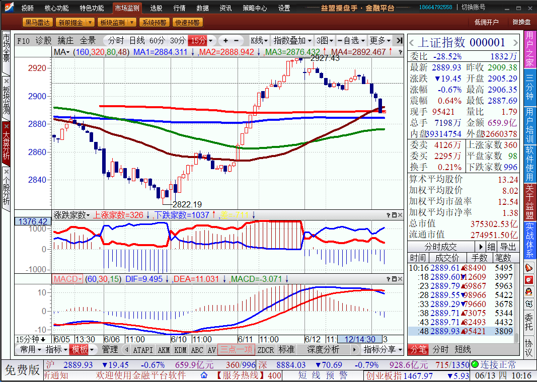Select the 三点一项 indicator tab

point(237,349)
